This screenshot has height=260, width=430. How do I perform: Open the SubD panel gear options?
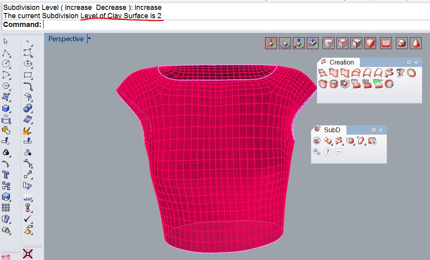pyautogui.click(x=373, y=130)
